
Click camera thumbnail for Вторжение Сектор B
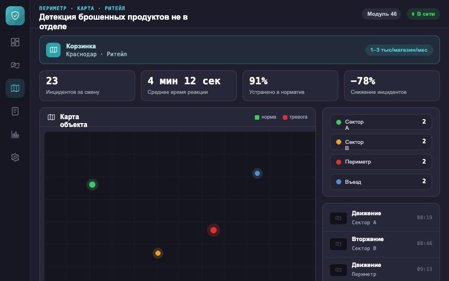[338, 244]
